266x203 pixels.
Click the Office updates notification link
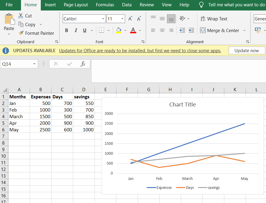click(x=140, y=50)
